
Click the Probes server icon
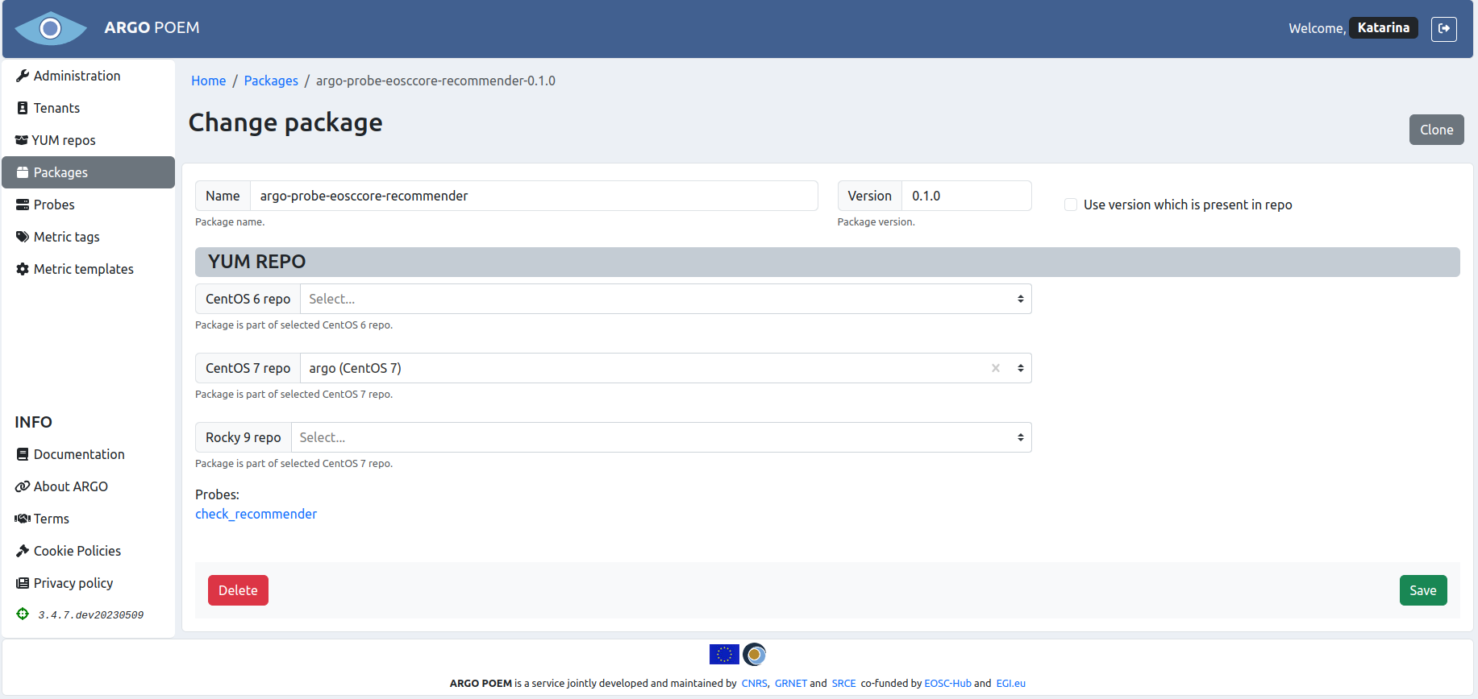click(23, 205)
